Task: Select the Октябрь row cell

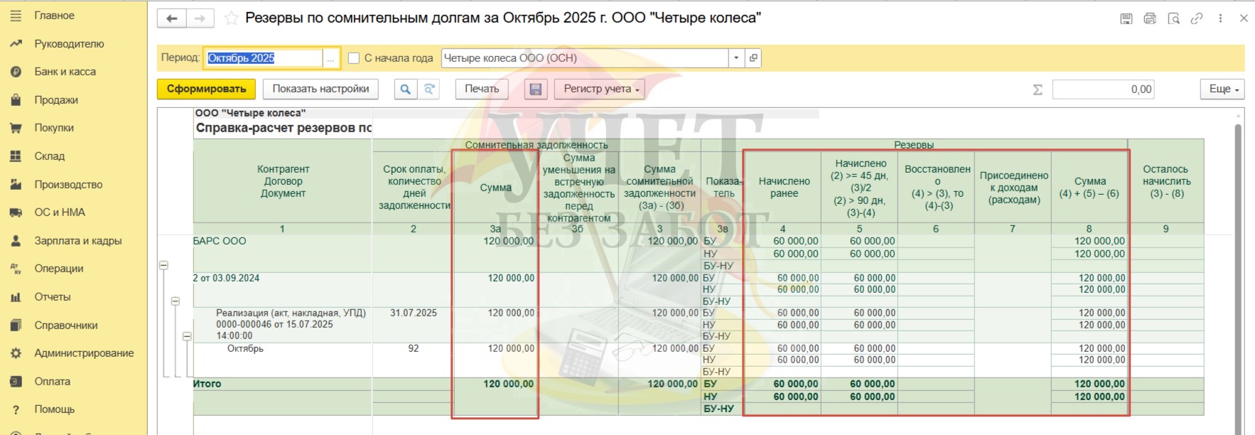Action: tap(283, 360)
